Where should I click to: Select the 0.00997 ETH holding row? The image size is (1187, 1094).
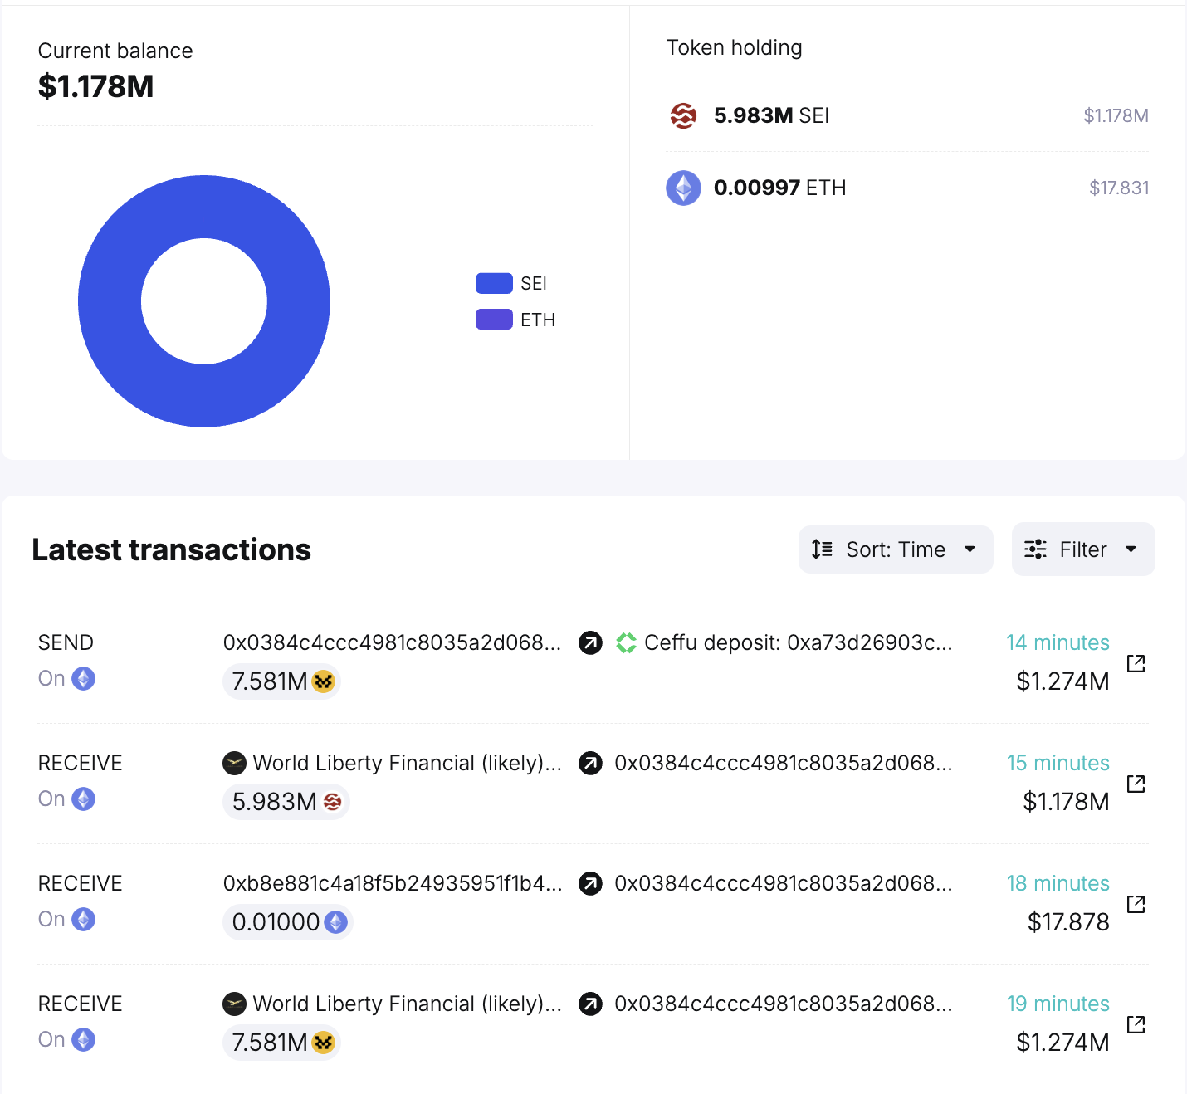pos(906,188)
